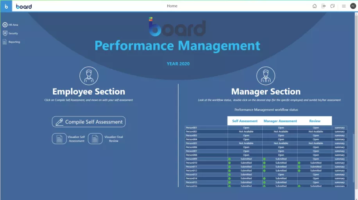358x200 pixels.
Task: Select the Person003 row name
Action: point(192,136)
